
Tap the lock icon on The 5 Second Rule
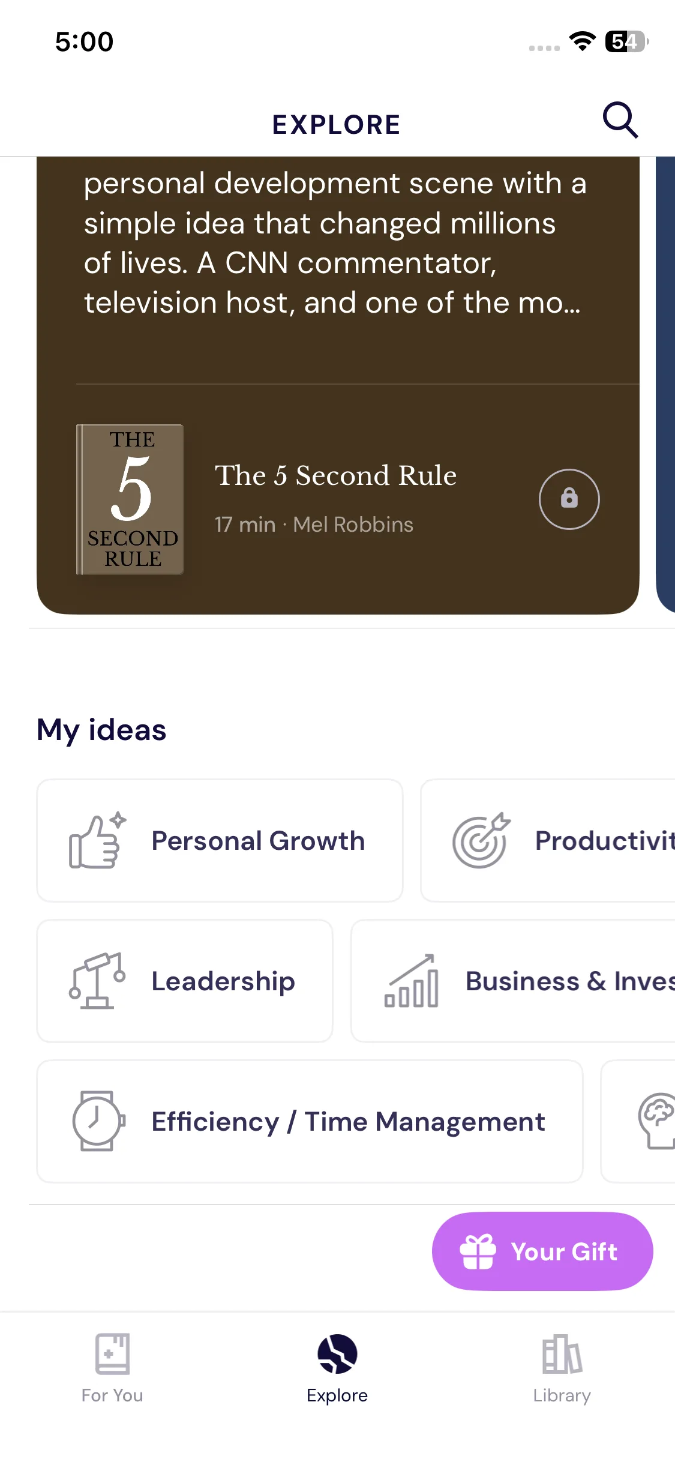pyautogui.click(x=569, y=499)
